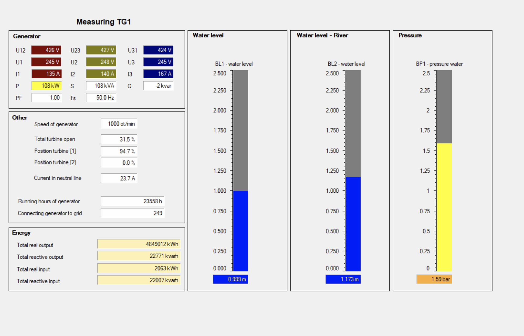Click the BL2 water level blue bar gauge
The image size is (524, 336).
click(353, 171)
